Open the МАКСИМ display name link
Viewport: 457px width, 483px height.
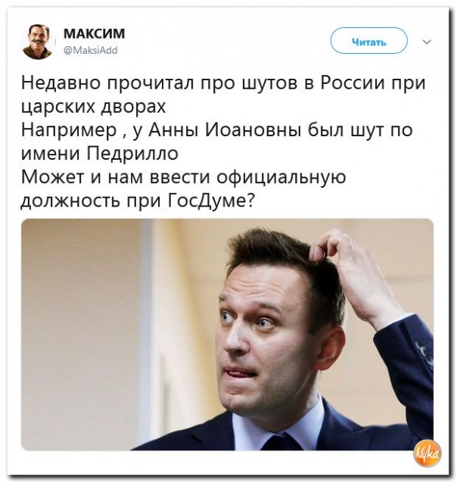[x=95, y=33]
